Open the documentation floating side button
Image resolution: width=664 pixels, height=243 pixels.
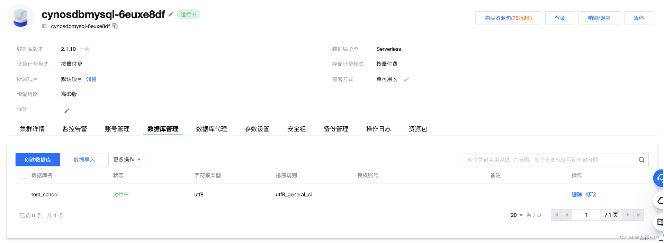click(x=659, y=222)
